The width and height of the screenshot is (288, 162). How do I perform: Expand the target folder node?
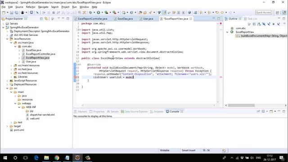tap(7, 126)
